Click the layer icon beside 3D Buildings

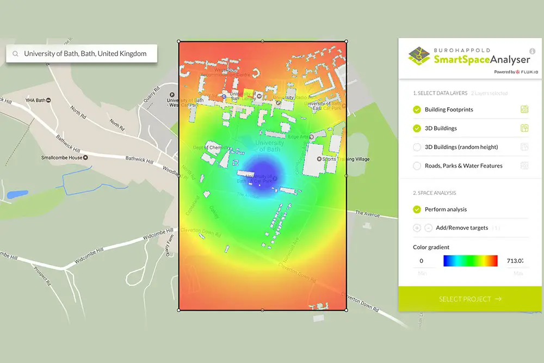click(524, 128)
